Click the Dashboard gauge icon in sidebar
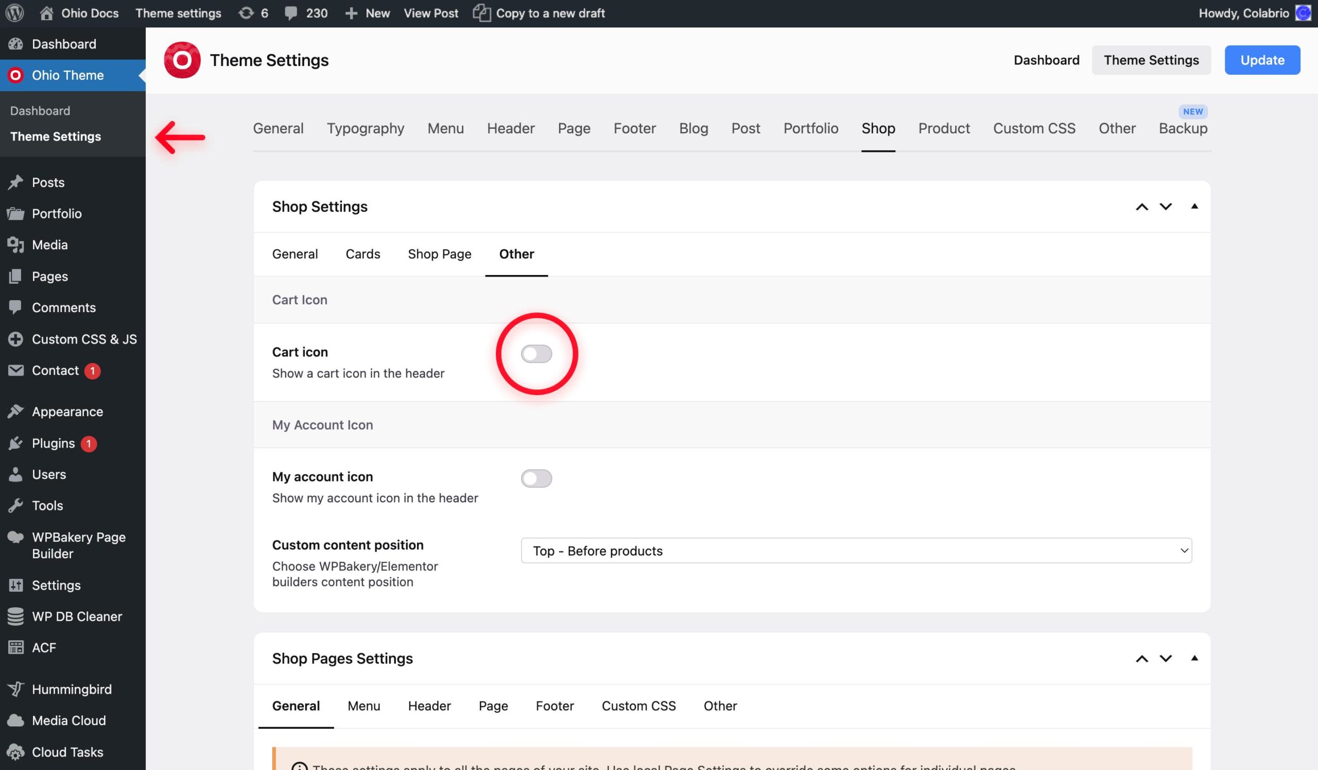 point(15,44)
